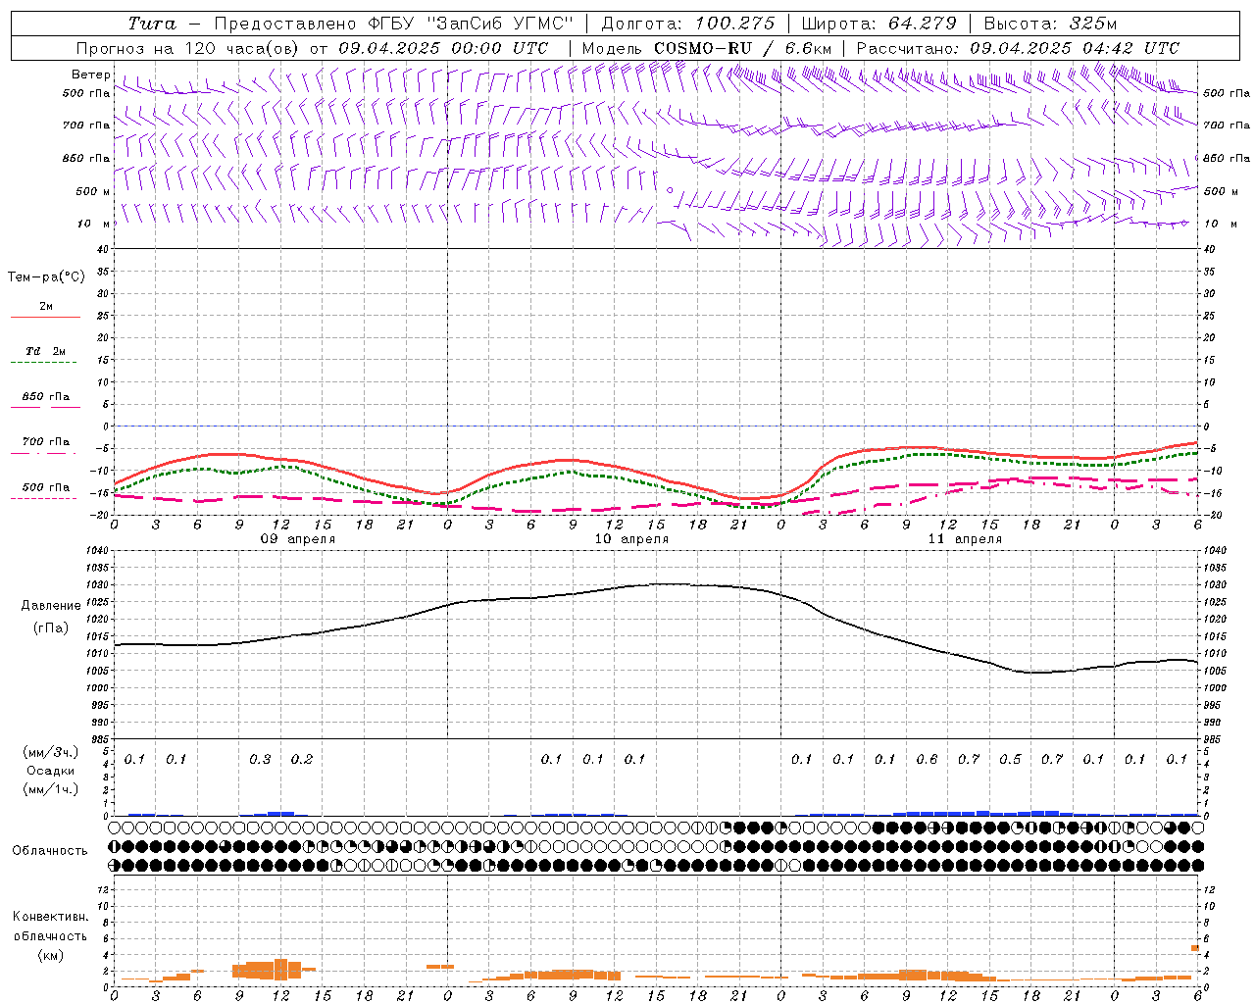The image size is (1255, 1004).
Task: Click the "Давление" pressure panel label
Action: point(51,606)
